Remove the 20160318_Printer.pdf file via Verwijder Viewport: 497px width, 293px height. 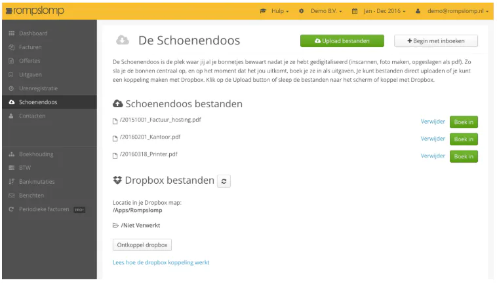point(433,156)
